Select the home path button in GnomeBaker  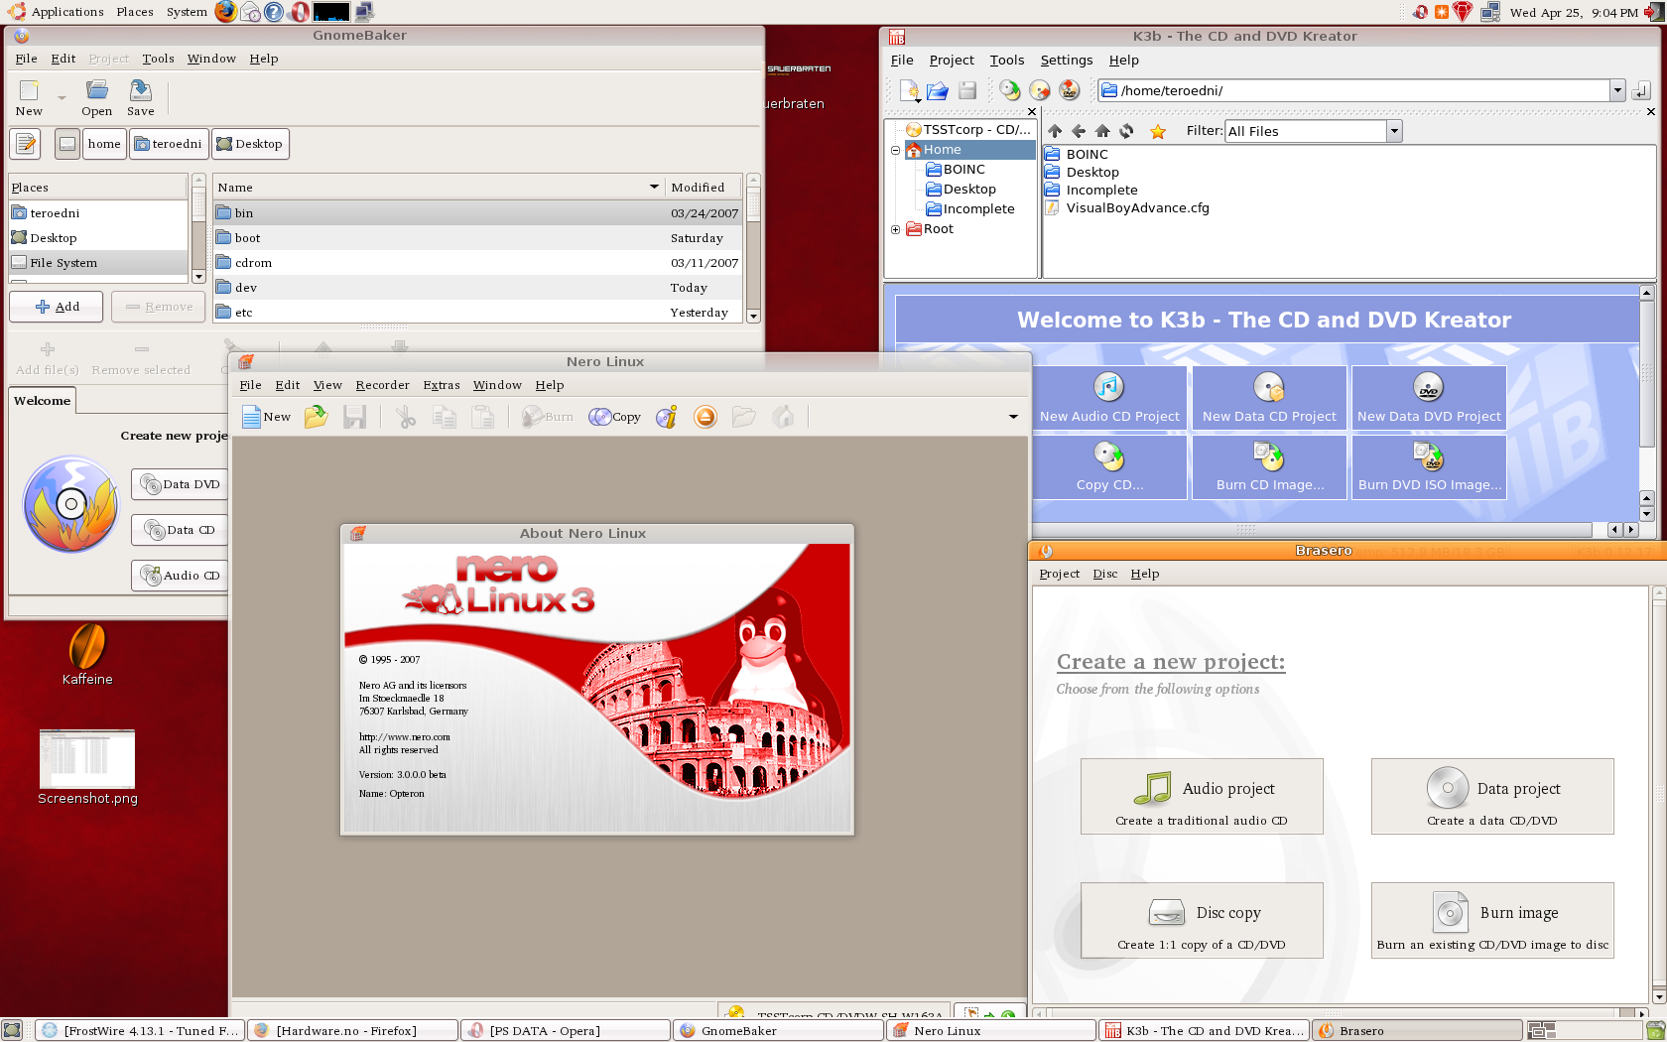click(104, 144)
